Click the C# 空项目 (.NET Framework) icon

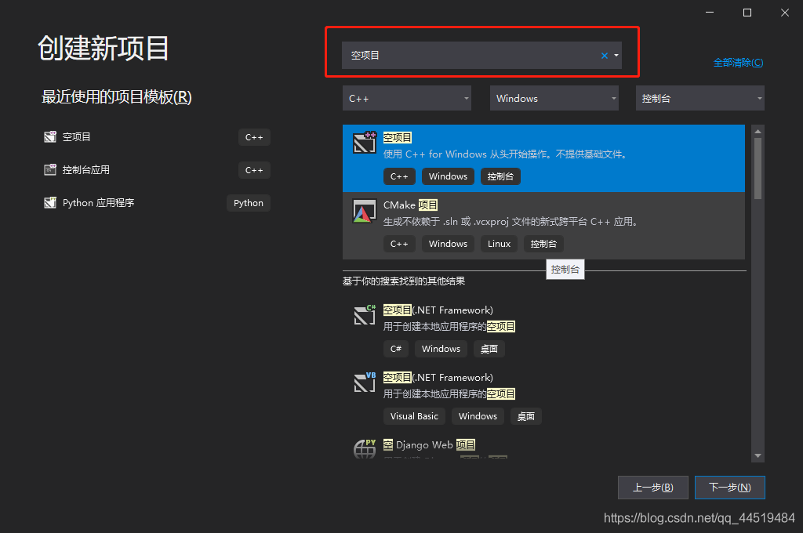click(x=365, y=314)
